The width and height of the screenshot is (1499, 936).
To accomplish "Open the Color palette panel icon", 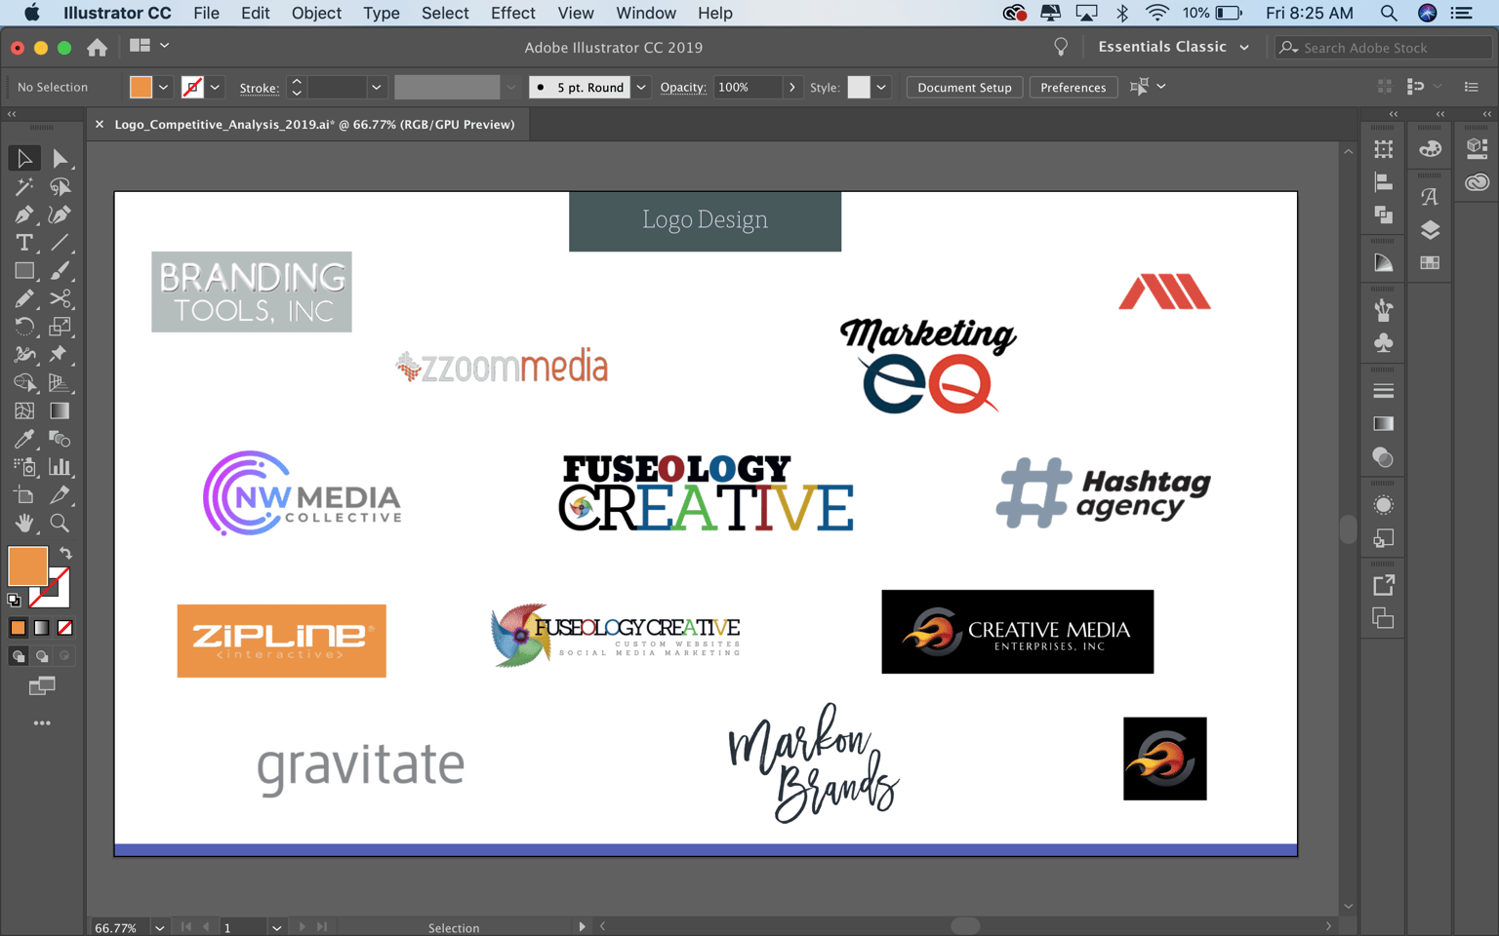I will point(1430,149).
